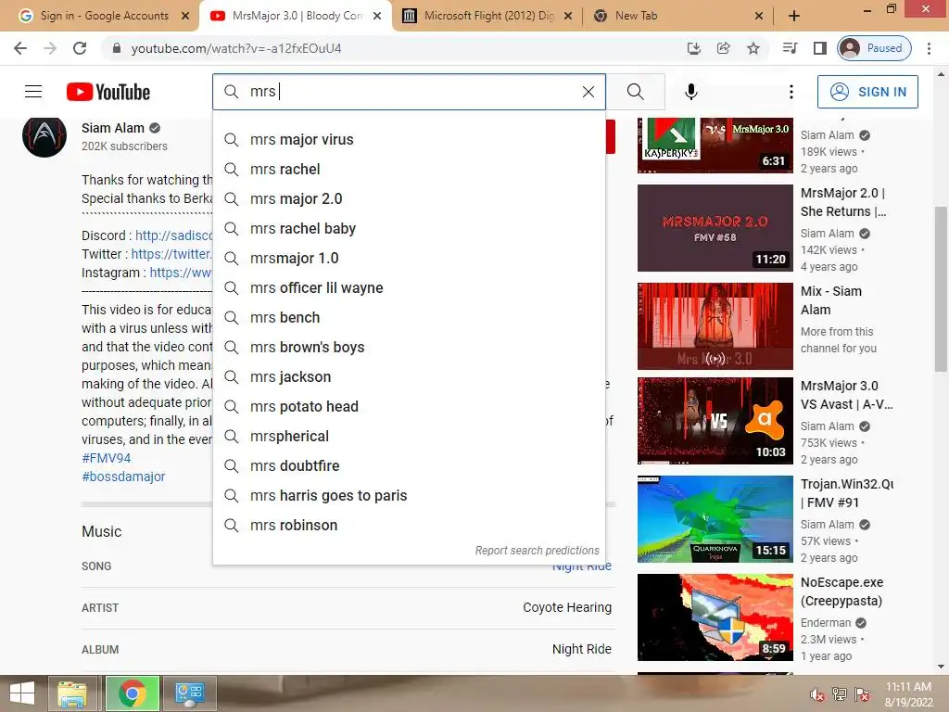Pick suggestion 'mrs officer lil wayne'
This screenshot has height=712, width=949.
point(409,287)
